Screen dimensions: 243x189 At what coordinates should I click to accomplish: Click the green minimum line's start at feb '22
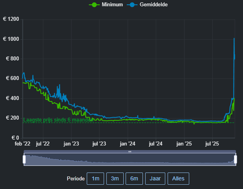[x=23, y=83]
